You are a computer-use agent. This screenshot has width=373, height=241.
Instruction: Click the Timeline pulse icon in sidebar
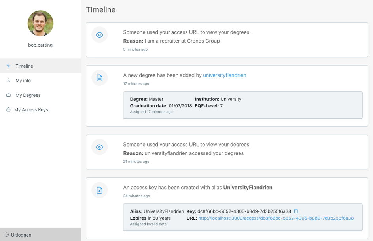coord(8,66)
